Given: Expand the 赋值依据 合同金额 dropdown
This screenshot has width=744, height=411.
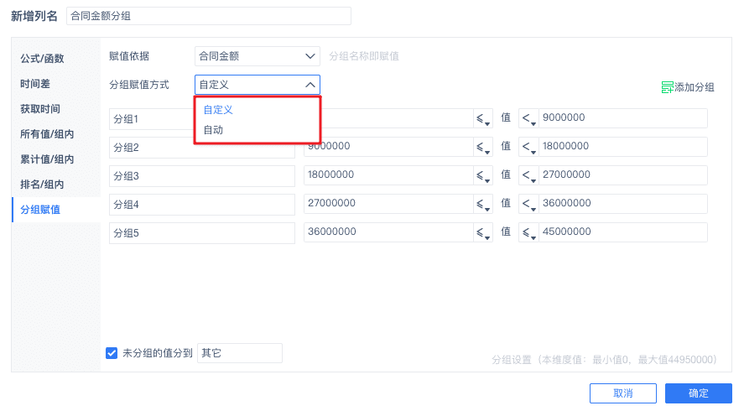Looking at the screenshot, I should (x=257, y=56).
